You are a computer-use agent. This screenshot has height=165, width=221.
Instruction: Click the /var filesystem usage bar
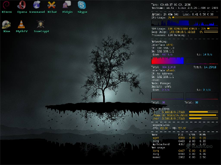coord(203,118)
